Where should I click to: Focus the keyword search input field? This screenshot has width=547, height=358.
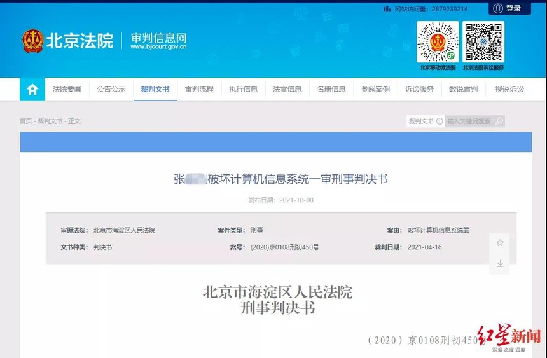click(x=469, y=121)
